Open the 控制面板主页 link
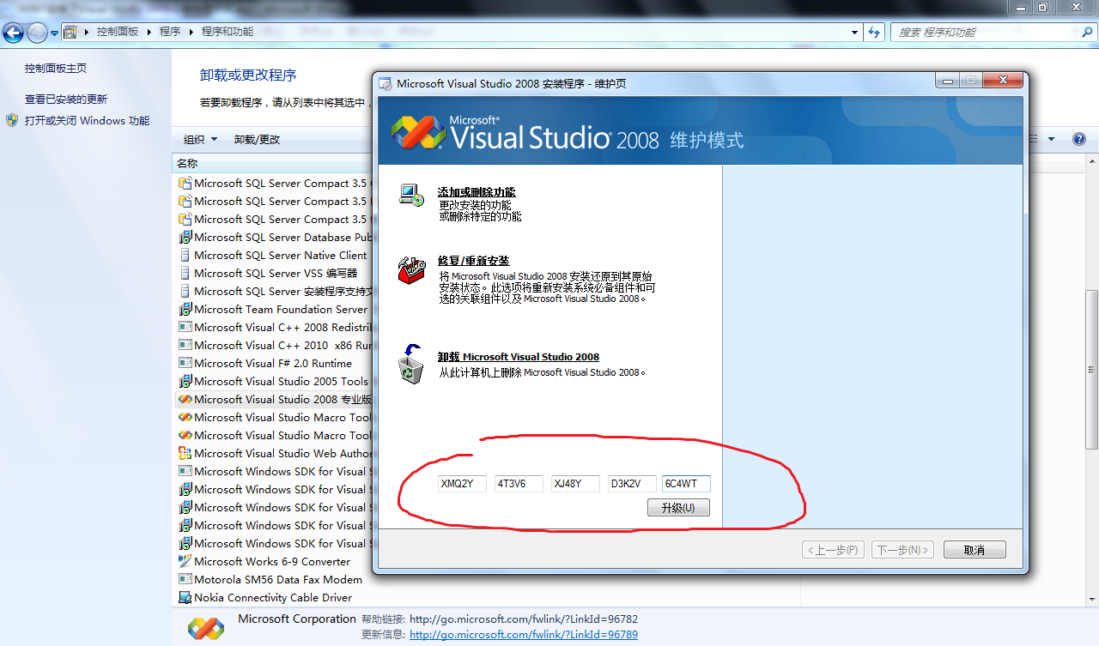This screenshot has width=1099, height=646. click(56, 68)
